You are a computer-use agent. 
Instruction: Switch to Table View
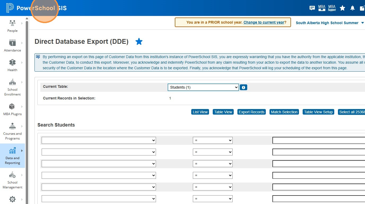[x=223, y=112]
